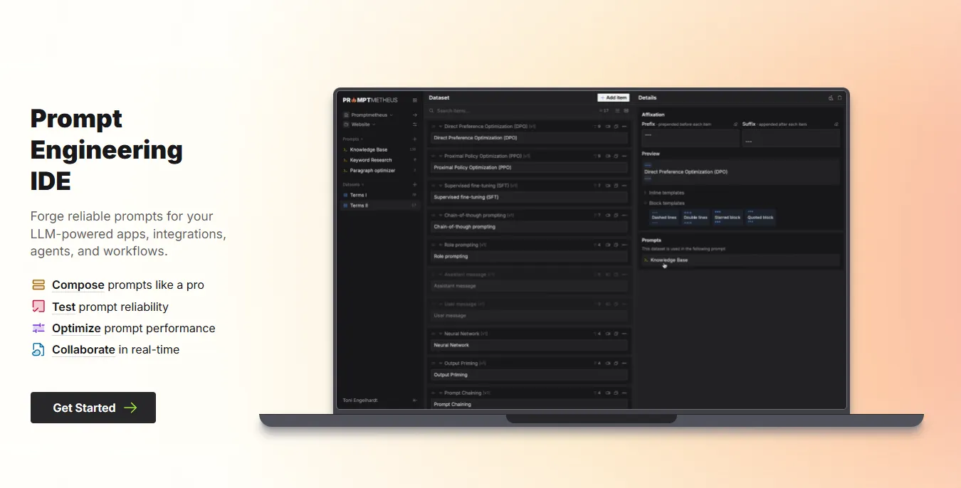
Task: Click the Prefix text box in Affixation
Action: click(x=690, y=138)
